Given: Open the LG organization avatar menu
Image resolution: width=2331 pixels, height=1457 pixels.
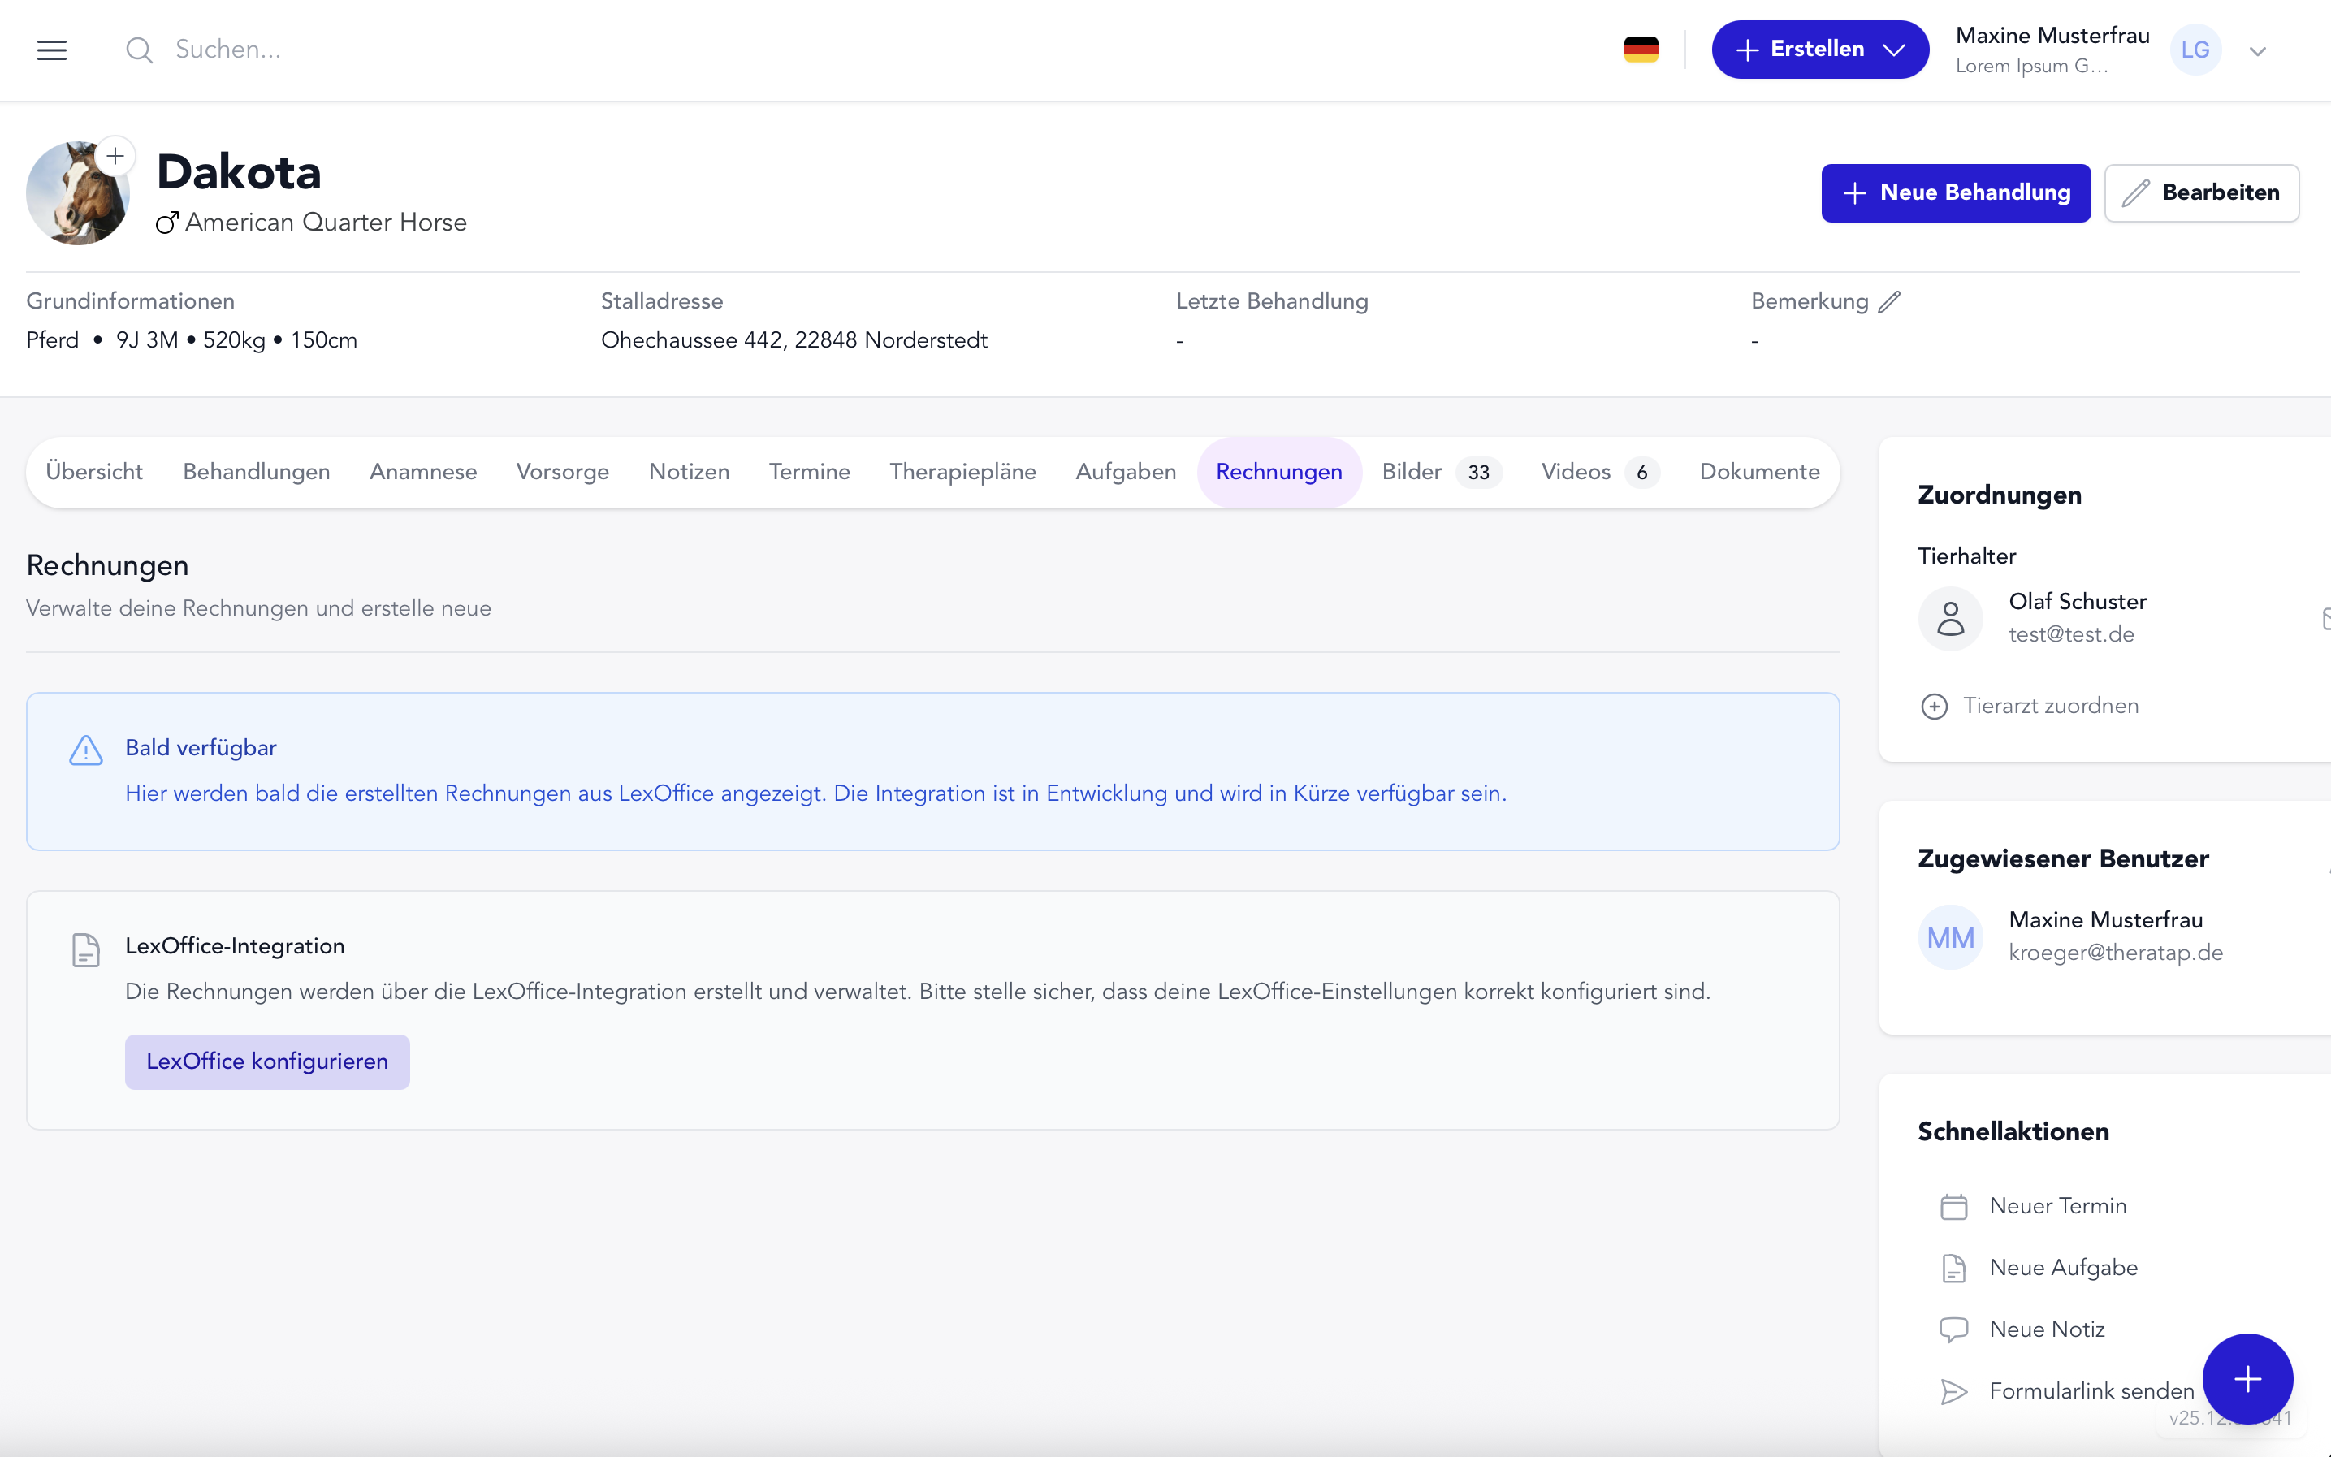Looking at the screenshot, I should [x=2195, y=50].
